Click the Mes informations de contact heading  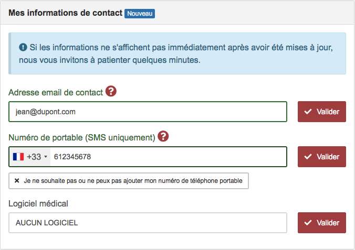click(x=66, y=13)
